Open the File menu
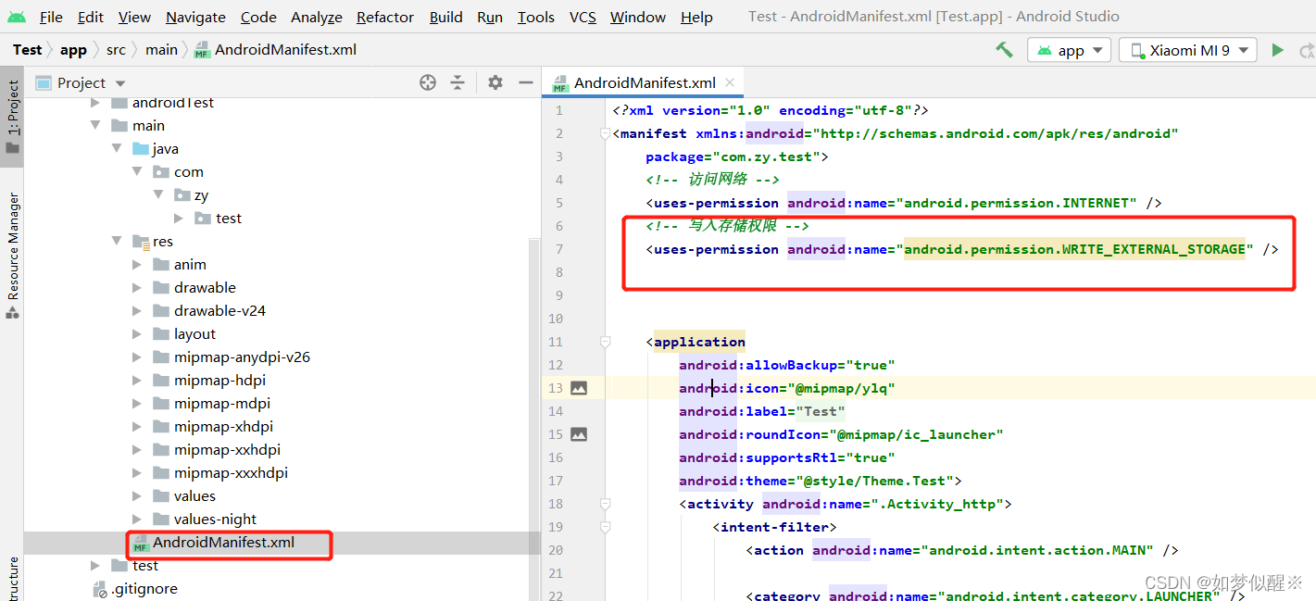This screenshot has width=1316, height=601. tap(51, 17)
